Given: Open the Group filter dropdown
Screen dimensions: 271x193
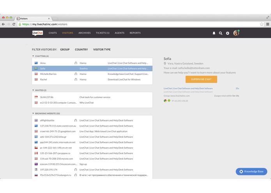Looking at the screenshot, I should pyautogui.click(x=65, y=50).
